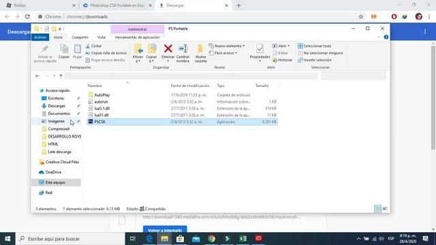Bookmark page with Chrome star icon

(361, 16)
